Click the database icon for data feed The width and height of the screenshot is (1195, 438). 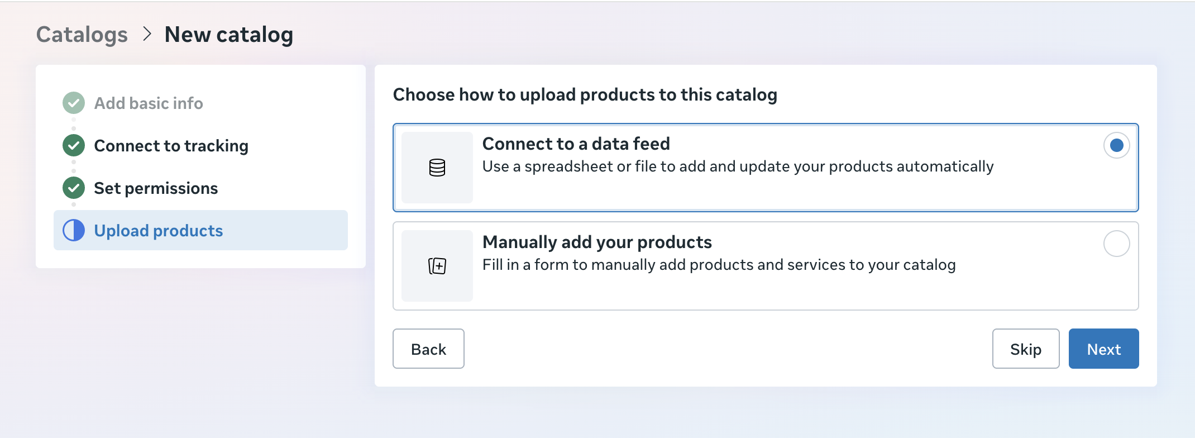437,168
